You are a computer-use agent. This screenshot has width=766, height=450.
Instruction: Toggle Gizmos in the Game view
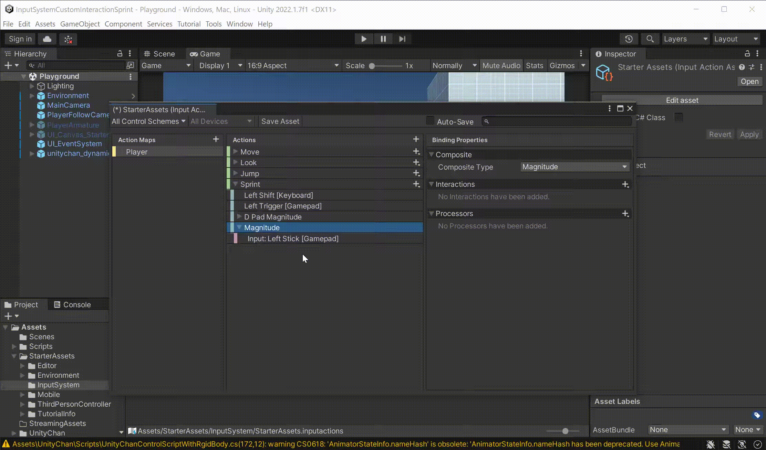pyautogui.click(x=562, y=65)
